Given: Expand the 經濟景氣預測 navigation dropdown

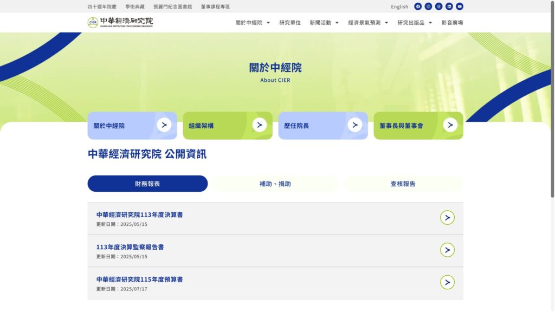Looking at the screenshot, I should pos(368,23).
